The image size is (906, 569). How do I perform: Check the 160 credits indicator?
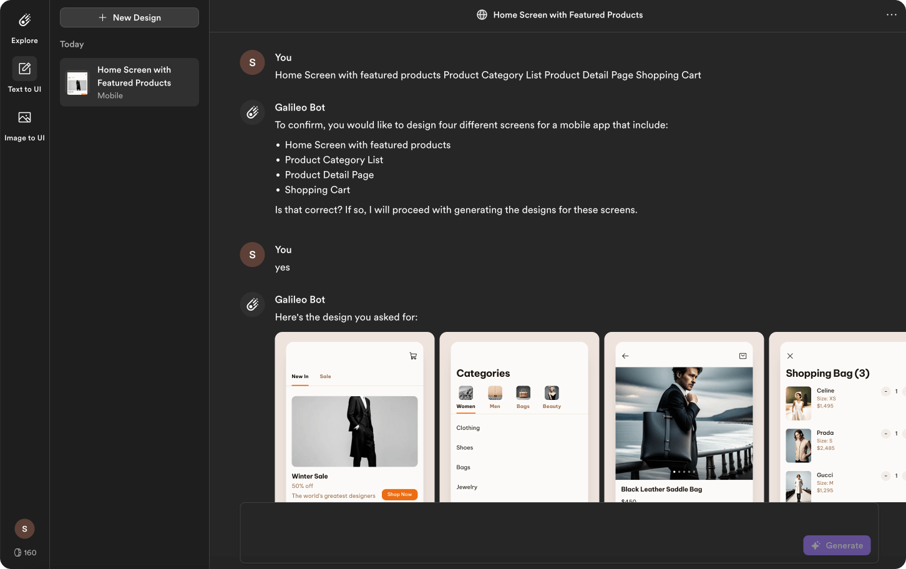(x=25, y=553)
